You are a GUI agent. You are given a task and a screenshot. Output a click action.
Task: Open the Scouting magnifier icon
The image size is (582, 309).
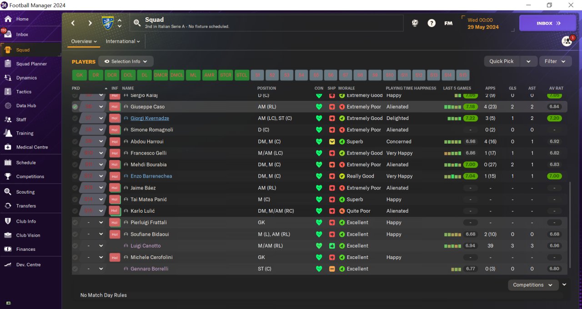tap(8, 192)
